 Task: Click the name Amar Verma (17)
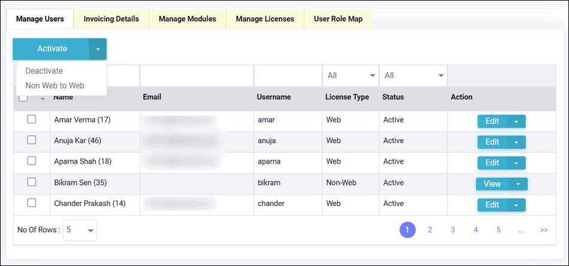point(83,120)
